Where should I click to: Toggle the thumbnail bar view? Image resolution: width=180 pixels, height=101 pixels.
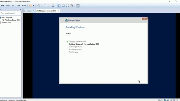63,6
